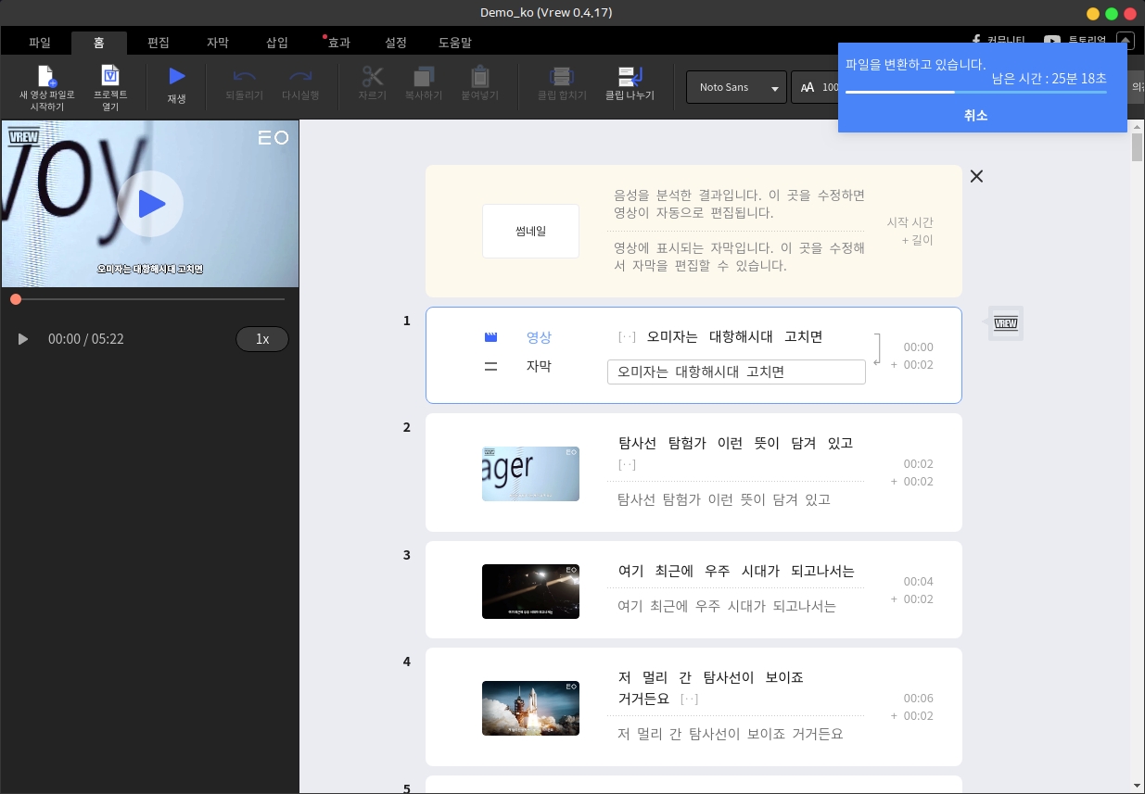Screen dimensions: 1145x794
Task: Click the 붙여넣기 paste icon
Action: [x=479, y=77]
